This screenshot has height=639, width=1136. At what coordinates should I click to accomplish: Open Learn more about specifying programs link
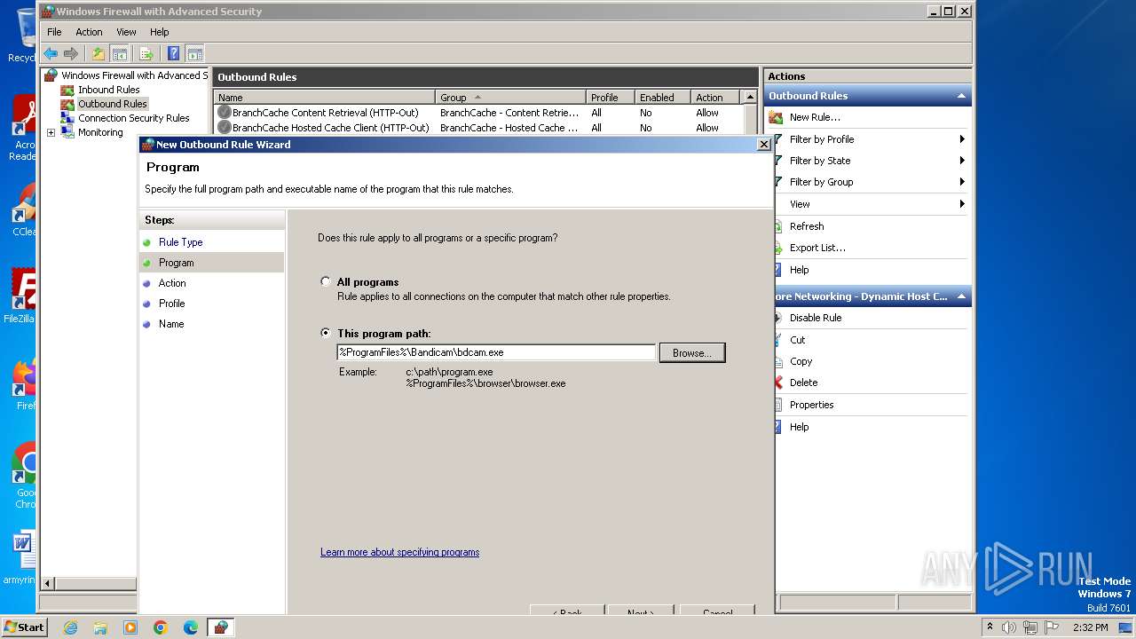click(x=399, y=552)
